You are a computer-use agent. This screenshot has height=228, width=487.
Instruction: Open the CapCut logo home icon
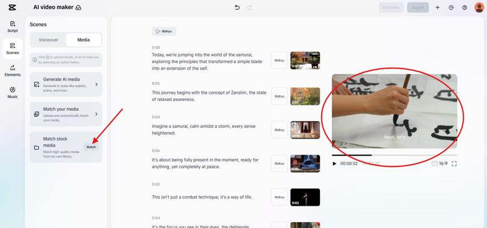tap(13, 7)
